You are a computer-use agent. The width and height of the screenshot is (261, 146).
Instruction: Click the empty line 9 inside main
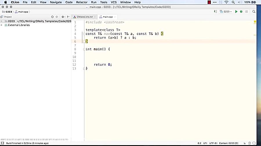click(x=170, y=53)
